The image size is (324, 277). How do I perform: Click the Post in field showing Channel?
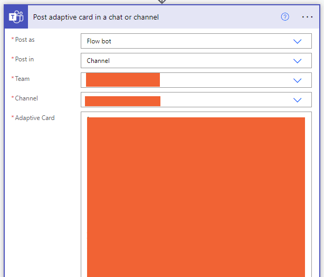coord(196,60)
